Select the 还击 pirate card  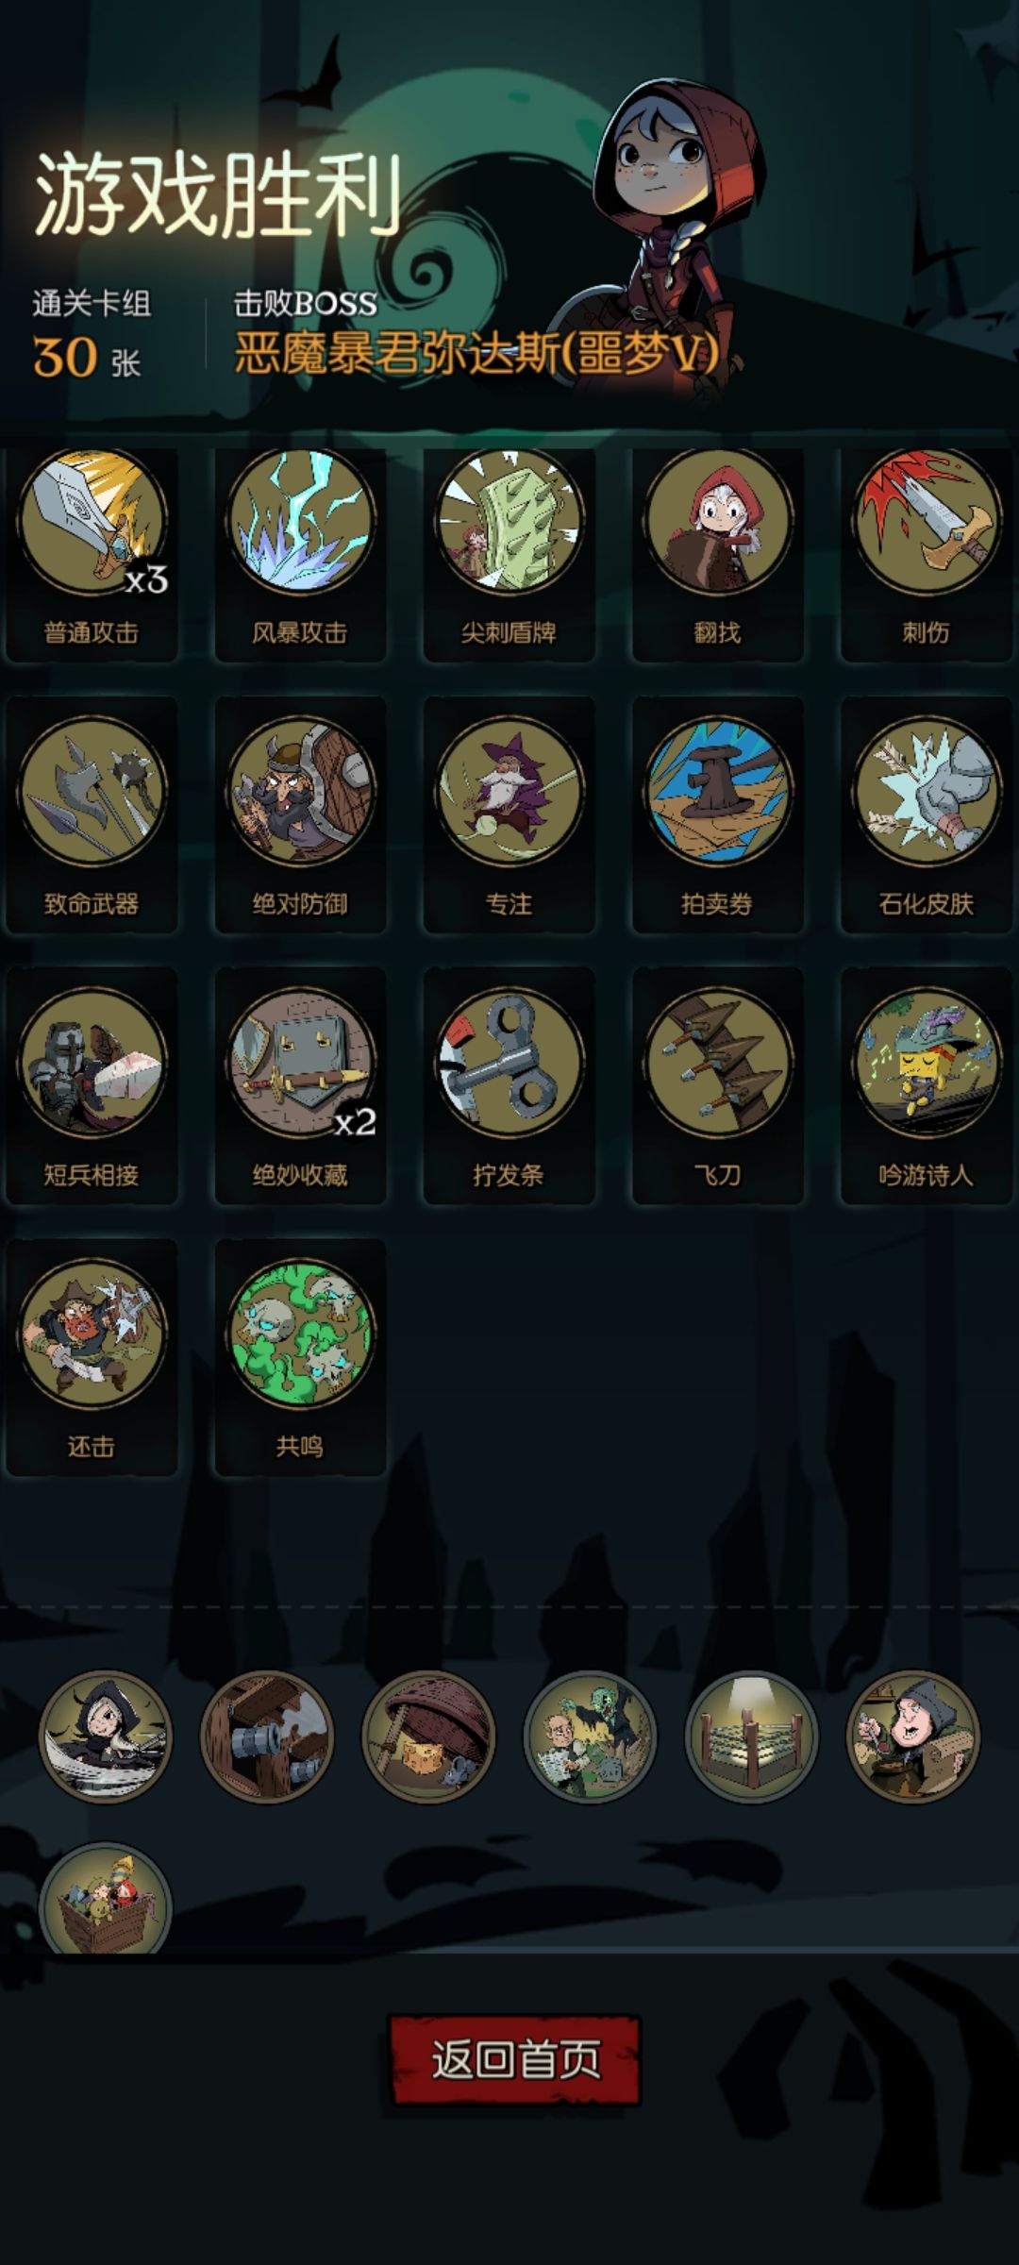[92, 1357]
